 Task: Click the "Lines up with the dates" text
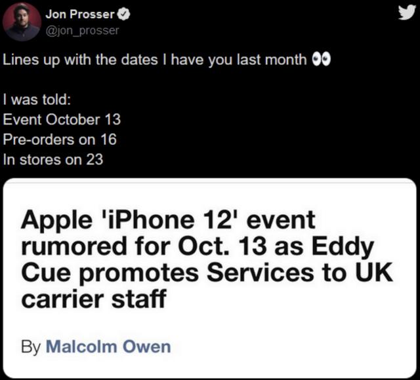[80, 60]
